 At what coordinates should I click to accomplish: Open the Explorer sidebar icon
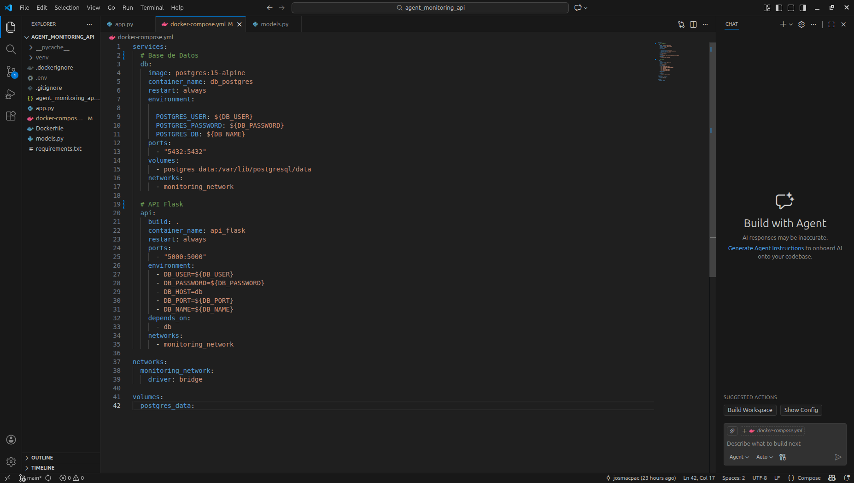pyautogui.click(x=11, y=27)
